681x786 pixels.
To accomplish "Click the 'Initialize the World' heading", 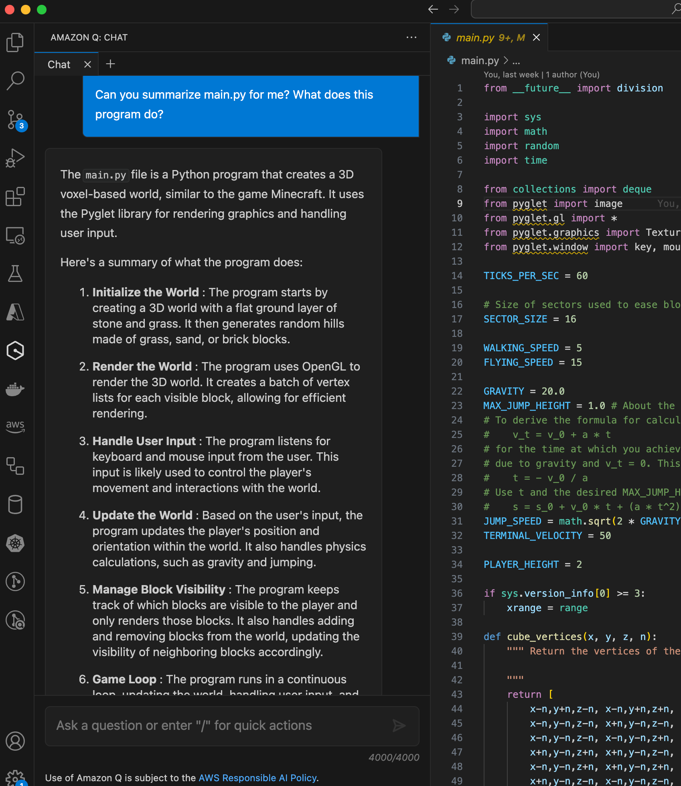I will (x=146, y=292).
